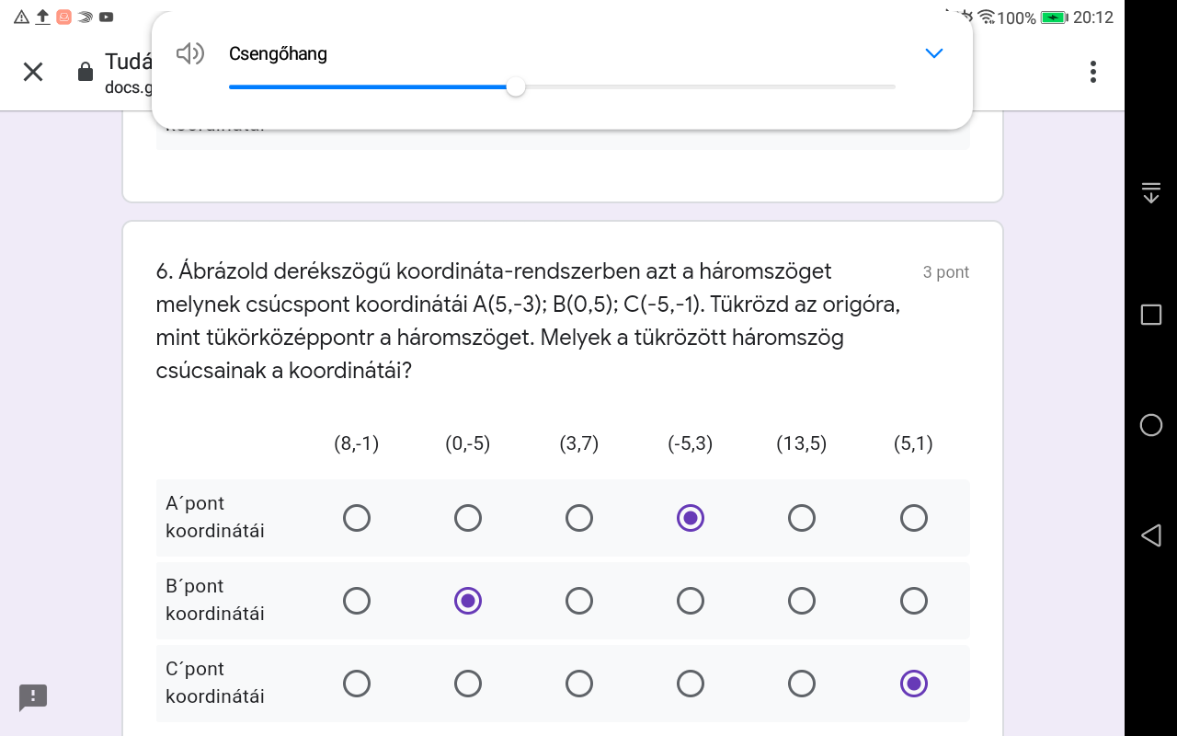
Task: Click the selected (0,-5) B´pont radio
Action: coord(468,601)
